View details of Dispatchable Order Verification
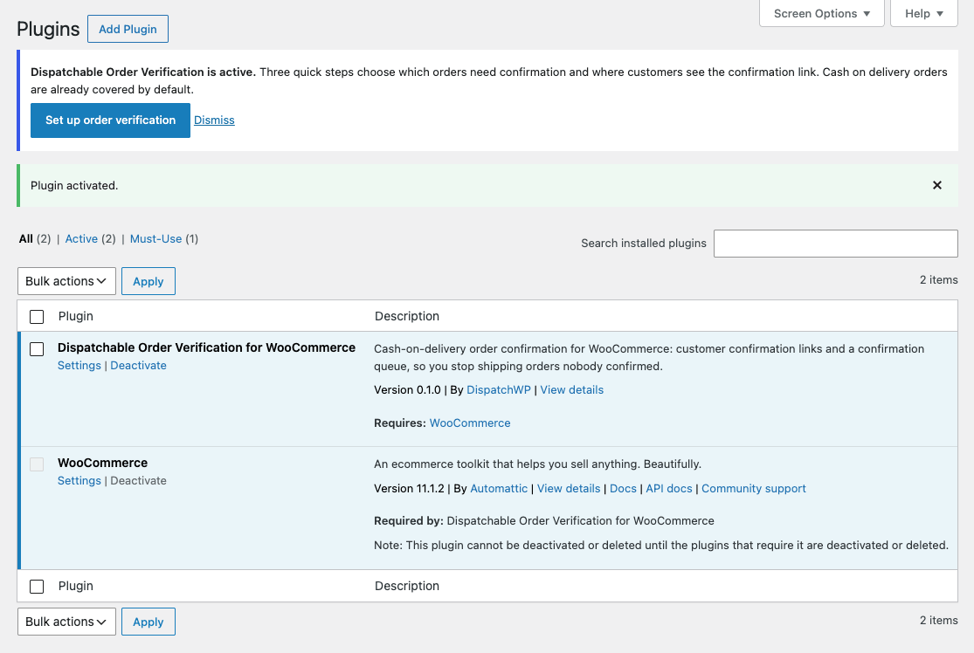The width and height of the screenshot is (974, 653). [571, 390]
